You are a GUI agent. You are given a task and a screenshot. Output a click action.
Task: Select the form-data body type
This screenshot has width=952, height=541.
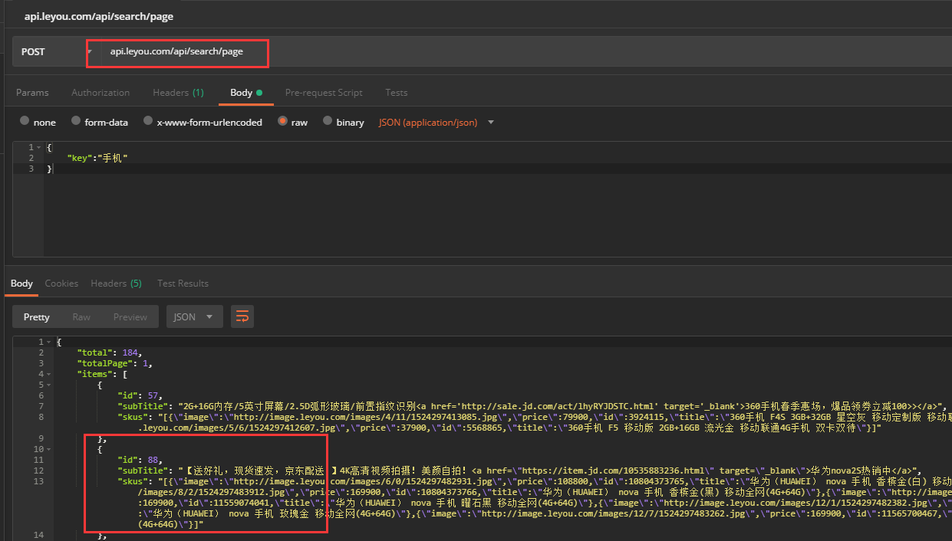(x=100, y=122)
